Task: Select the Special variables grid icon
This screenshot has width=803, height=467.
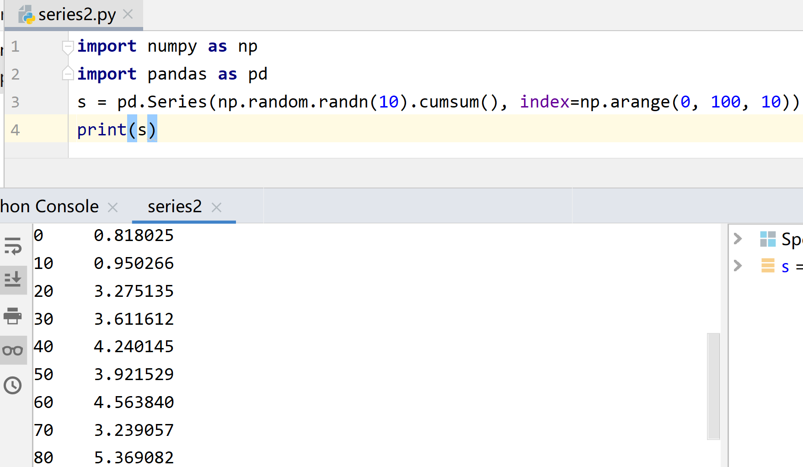Action: click(769, 238)
